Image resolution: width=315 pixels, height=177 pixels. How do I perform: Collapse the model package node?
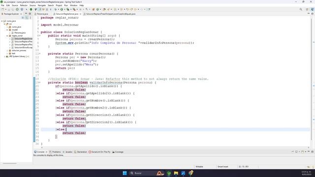(7, 30)
